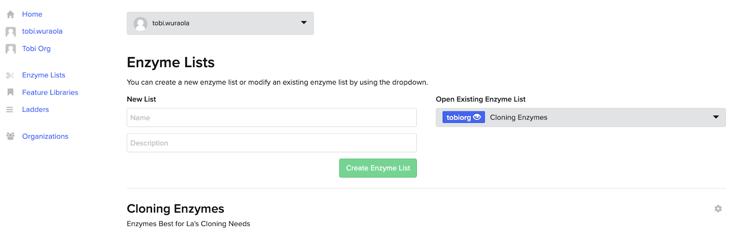The image size is (737, 242).
Task: Expand the tobi.wuraola account dropdown
Action: [304, 23]
